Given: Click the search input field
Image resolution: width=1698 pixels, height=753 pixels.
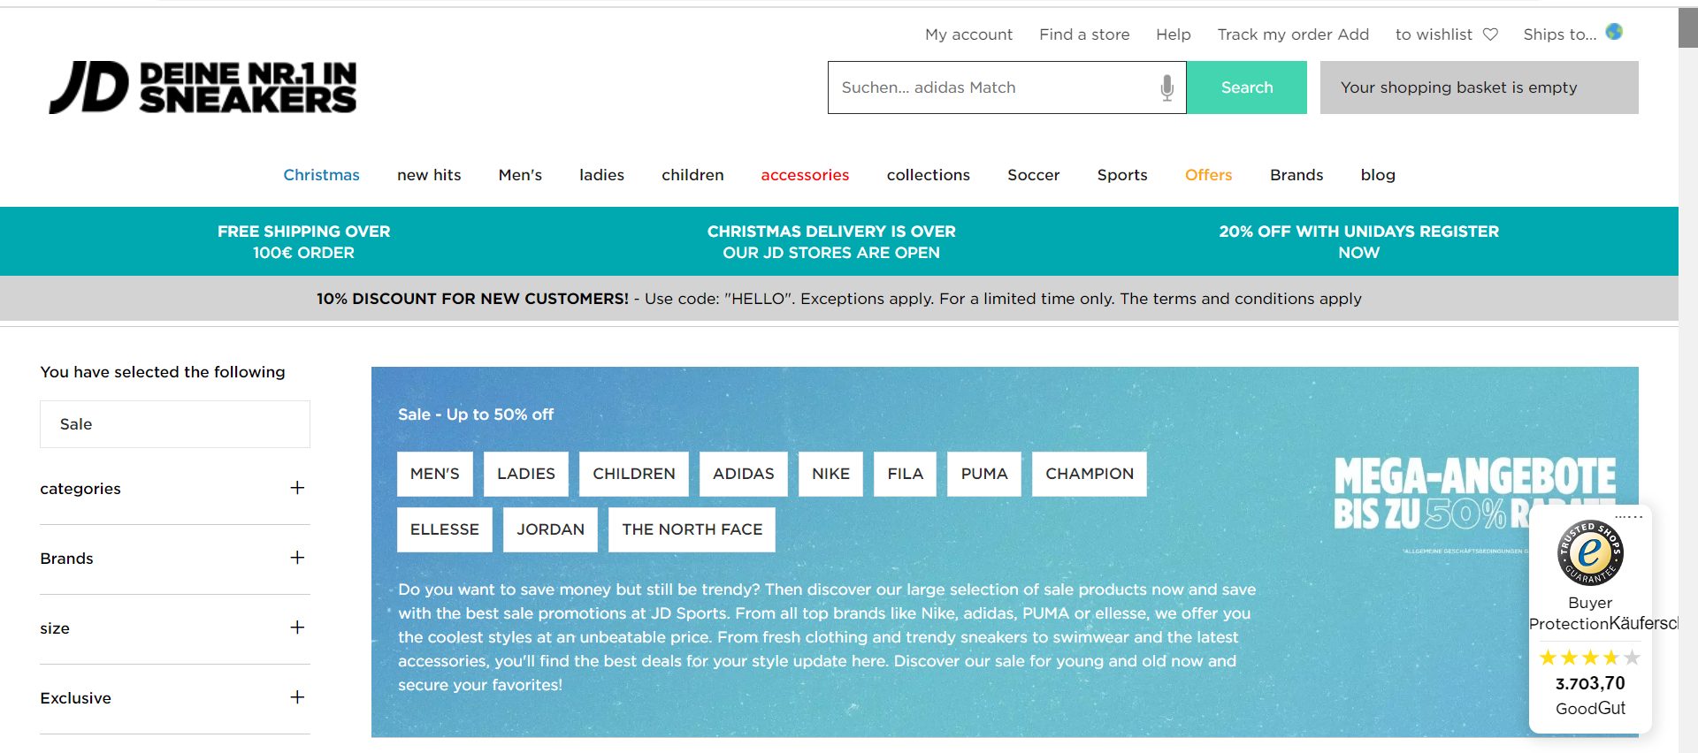Looking at the screenshot, I should [990, 87].
